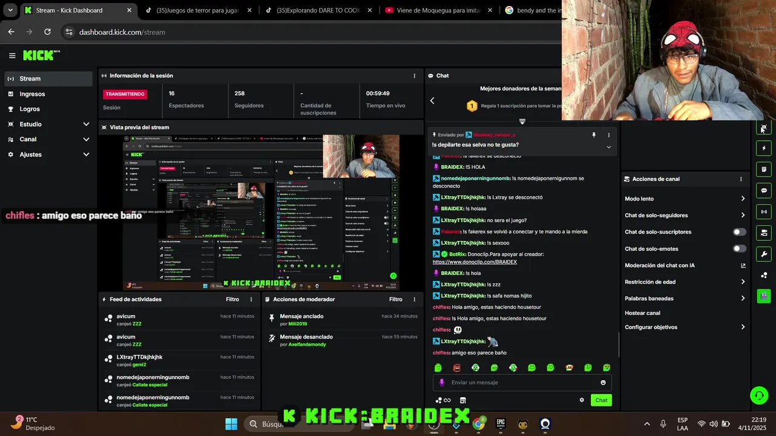Open Windows Start menu
The width and height of the screenshot is (776, 436).
231,424
